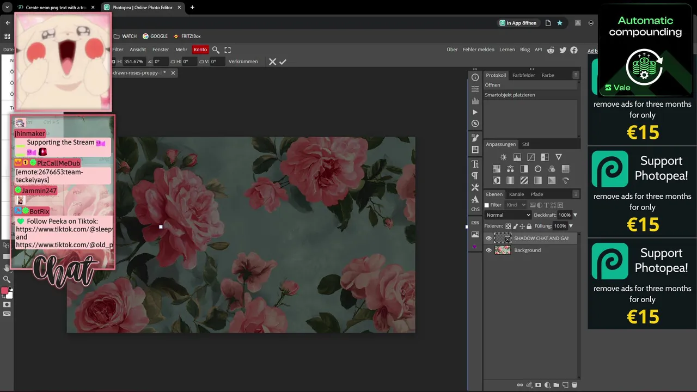Click the foreground color swatch
Viewport: 697px width, 392px height.
[4, 291]
